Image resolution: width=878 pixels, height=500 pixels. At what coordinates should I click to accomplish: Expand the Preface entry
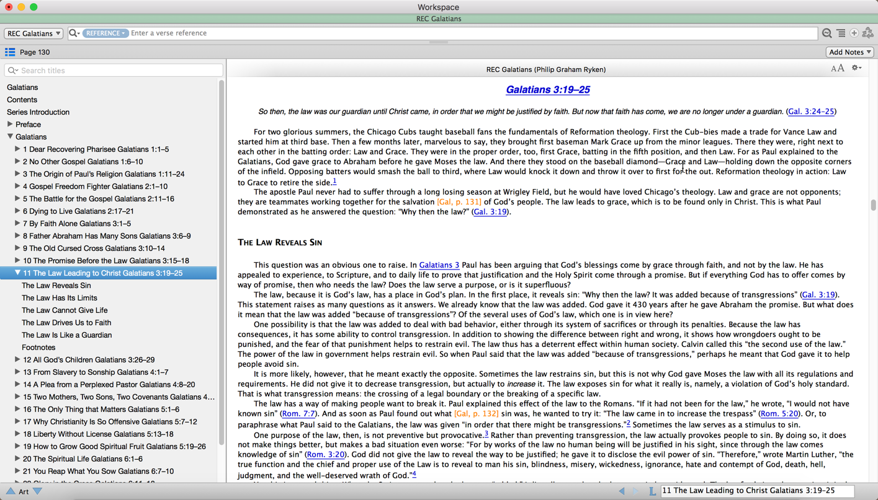click(10, 125)
